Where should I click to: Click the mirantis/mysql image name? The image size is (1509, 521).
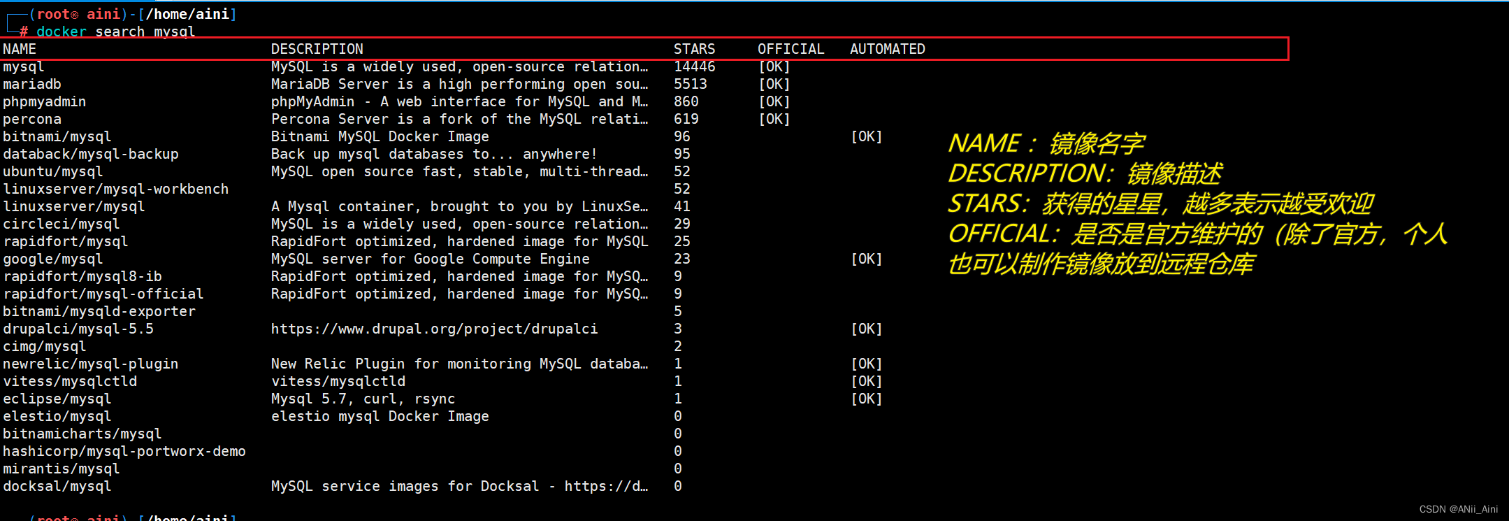point(62,469)
